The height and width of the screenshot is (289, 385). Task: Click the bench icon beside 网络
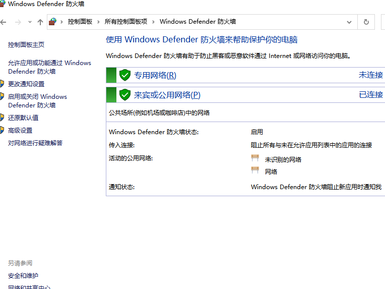point(255,170)
